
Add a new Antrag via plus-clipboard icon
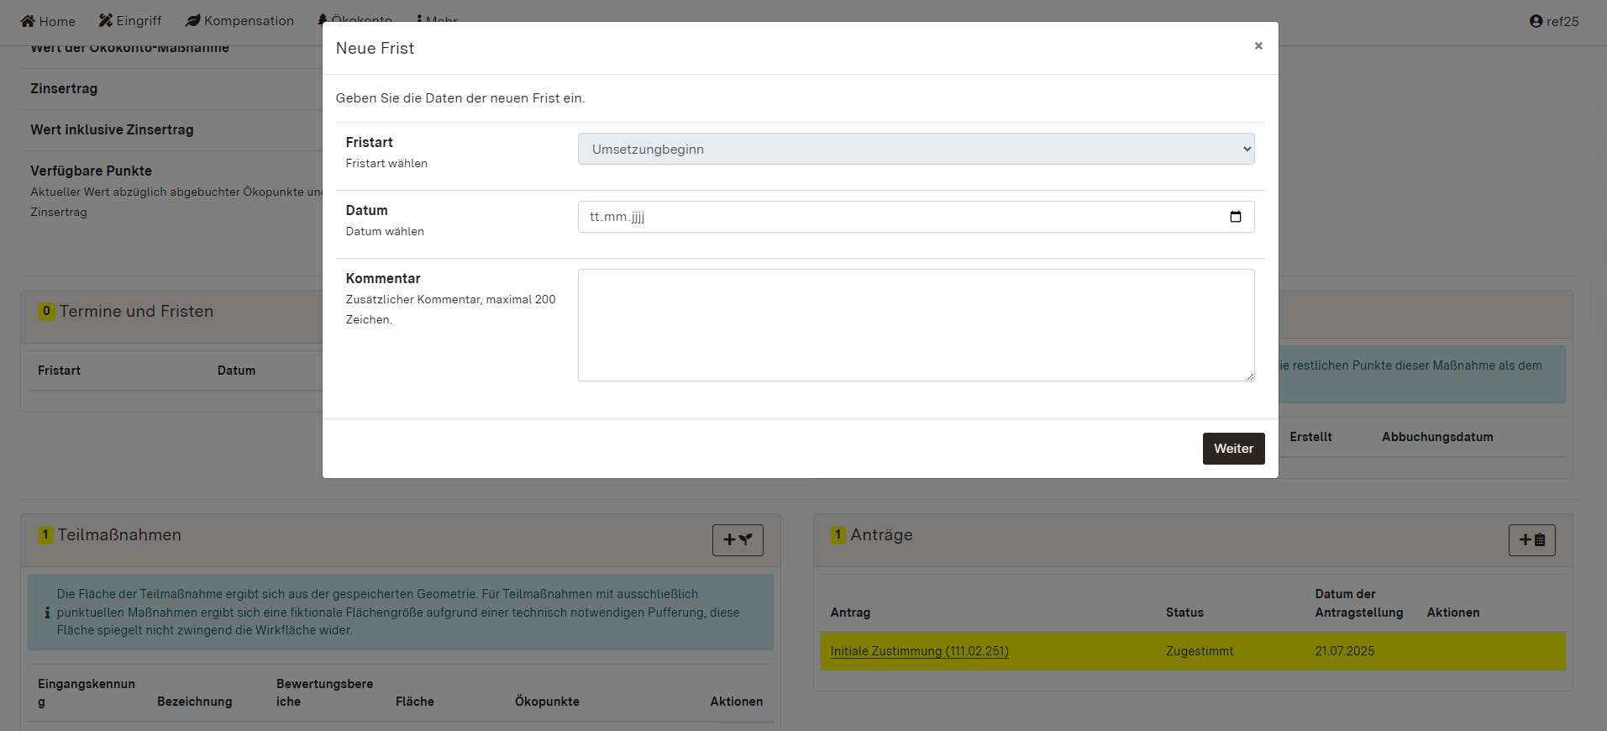pyautogui.click(x=1531, y=540)
